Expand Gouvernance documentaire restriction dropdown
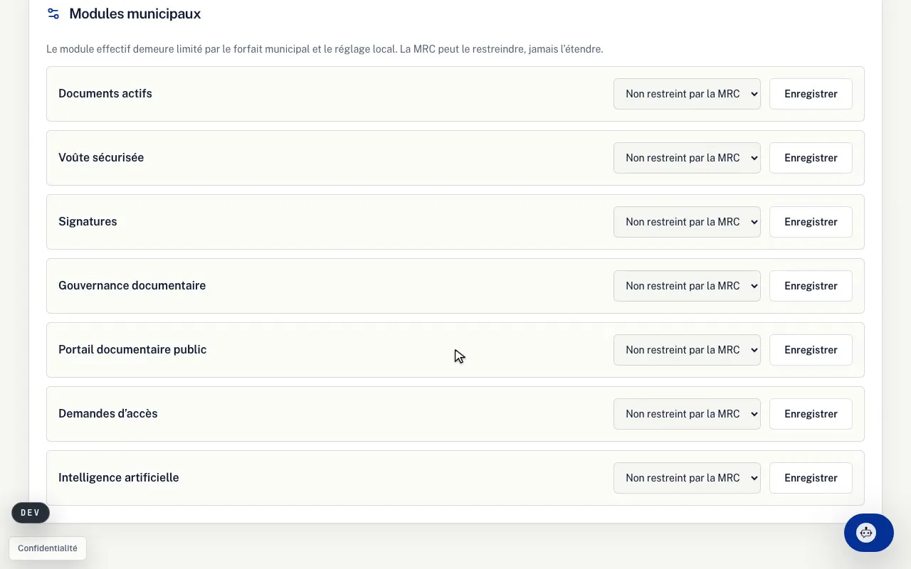The width and height of the screenshot is (911, 569). 687,286
